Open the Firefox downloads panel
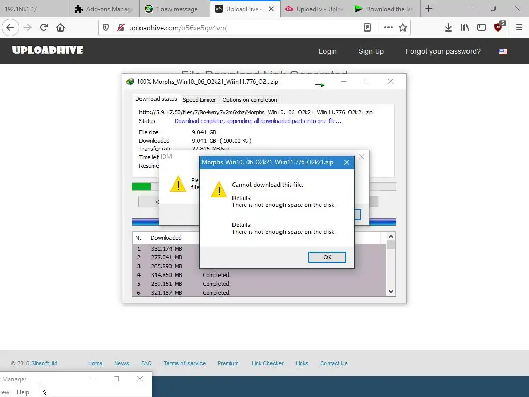The height and width of the screenshot is (397, 529). pyautogui.click(x=448, y=28)
